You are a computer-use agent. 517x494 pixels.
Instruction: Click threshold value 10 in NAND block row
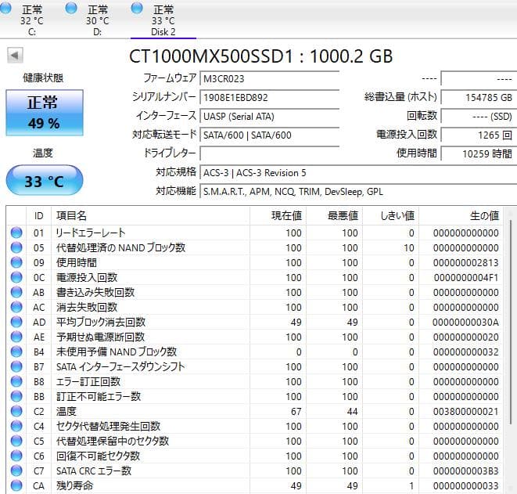409,248
